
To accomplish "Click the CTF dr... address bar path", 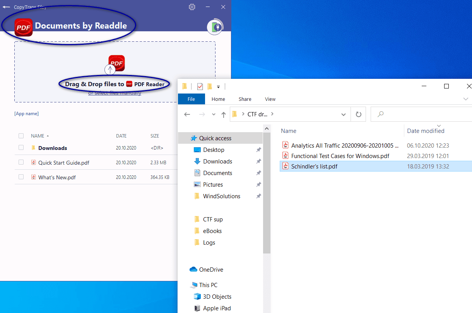I will pos(257,114).
